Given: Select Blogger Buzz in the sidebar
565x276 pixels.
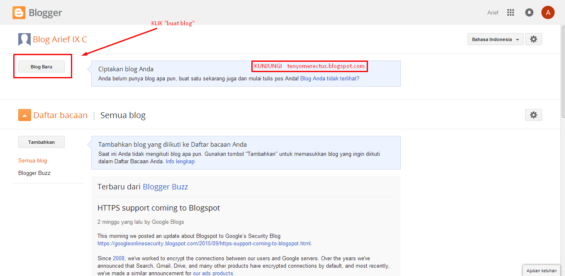Looking at the screenshot, I should click(x=34, y=173).
